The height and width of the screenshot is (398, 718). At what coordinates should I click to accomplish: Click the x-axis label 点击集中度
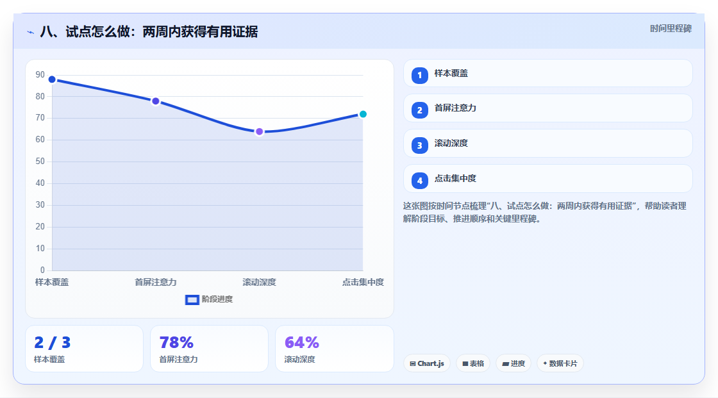pyautogui.click(x=363, y=283)
